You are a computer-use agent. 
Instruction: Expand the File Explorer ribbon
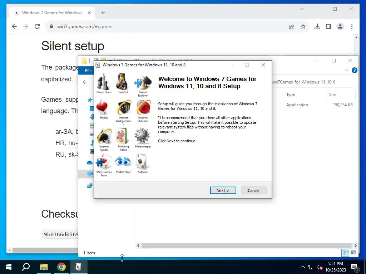tap(347, 70)
